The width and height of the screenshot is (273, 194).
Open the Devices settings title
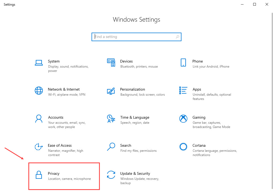(x=126, y=61)
